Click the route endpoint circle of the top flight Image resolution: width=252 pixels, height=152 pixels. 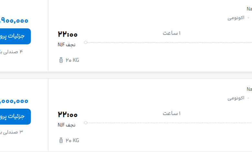click(x=86, y=42)
